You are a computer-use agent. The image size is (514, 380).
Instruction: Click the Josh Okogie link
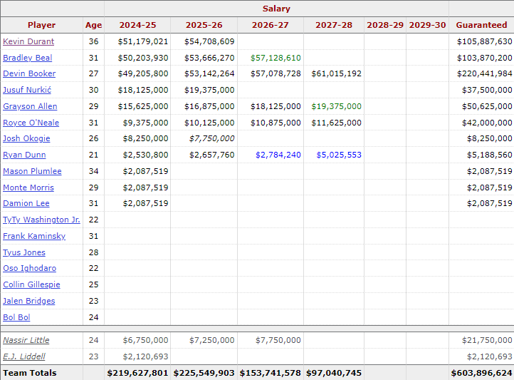click(26, 139)
